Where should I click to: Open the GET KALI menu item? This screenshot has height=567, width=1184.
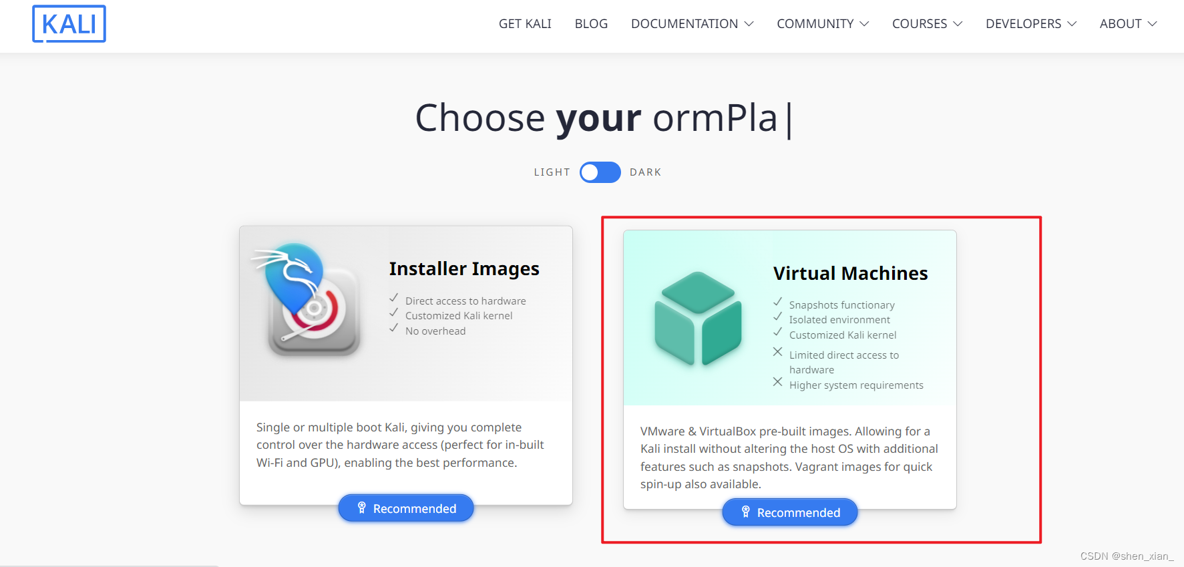click(x=525, y=24)
